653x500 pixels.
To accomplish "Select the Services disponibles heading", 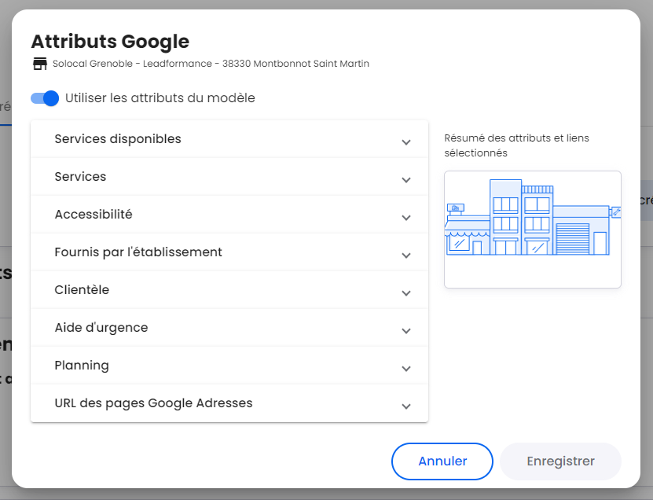I will (118, 138).
